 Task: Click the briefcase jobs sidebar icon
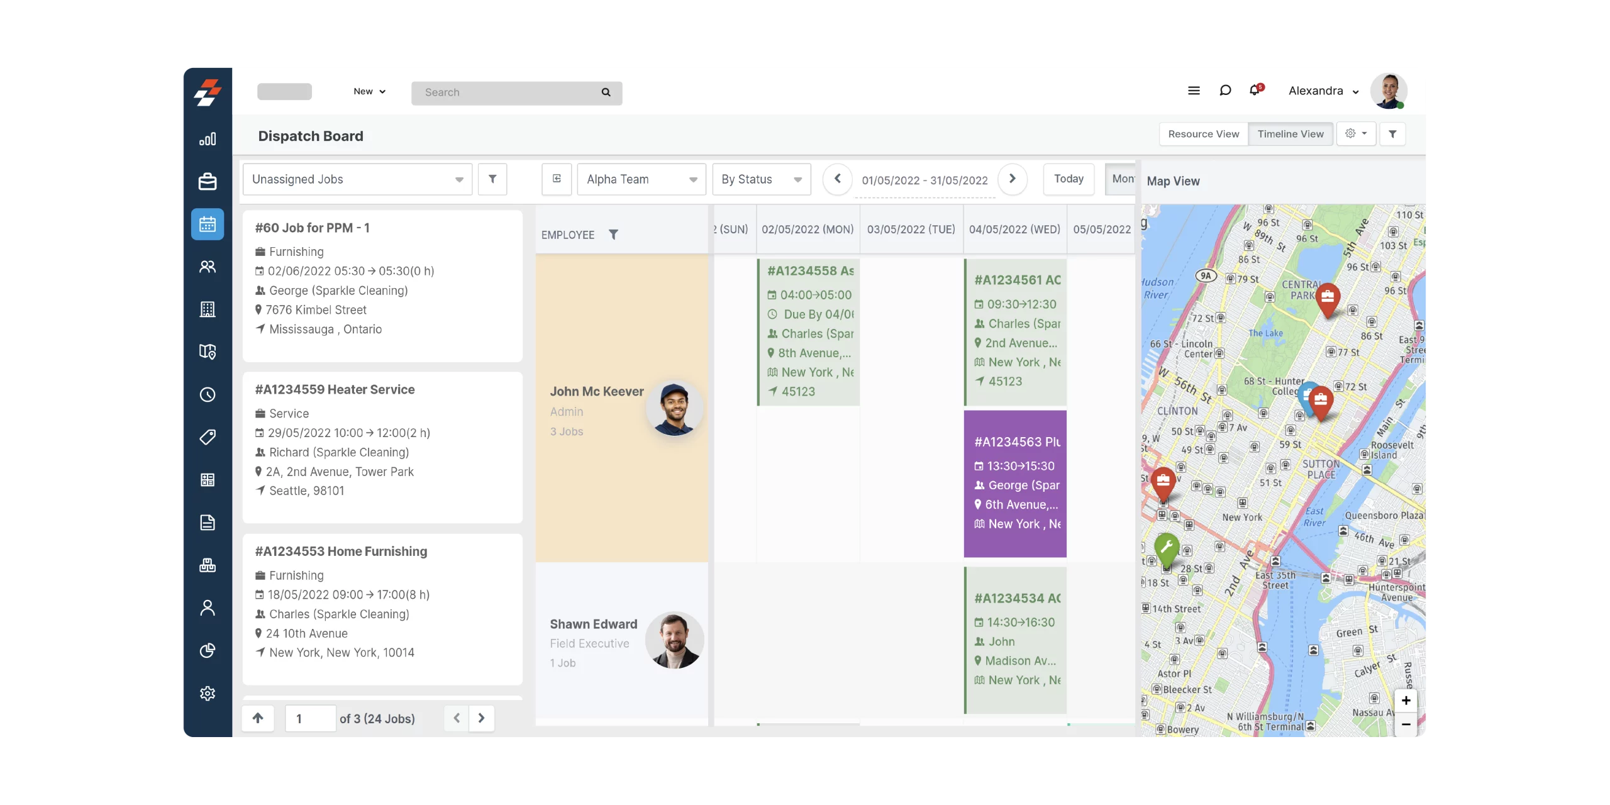coord(208,182)
